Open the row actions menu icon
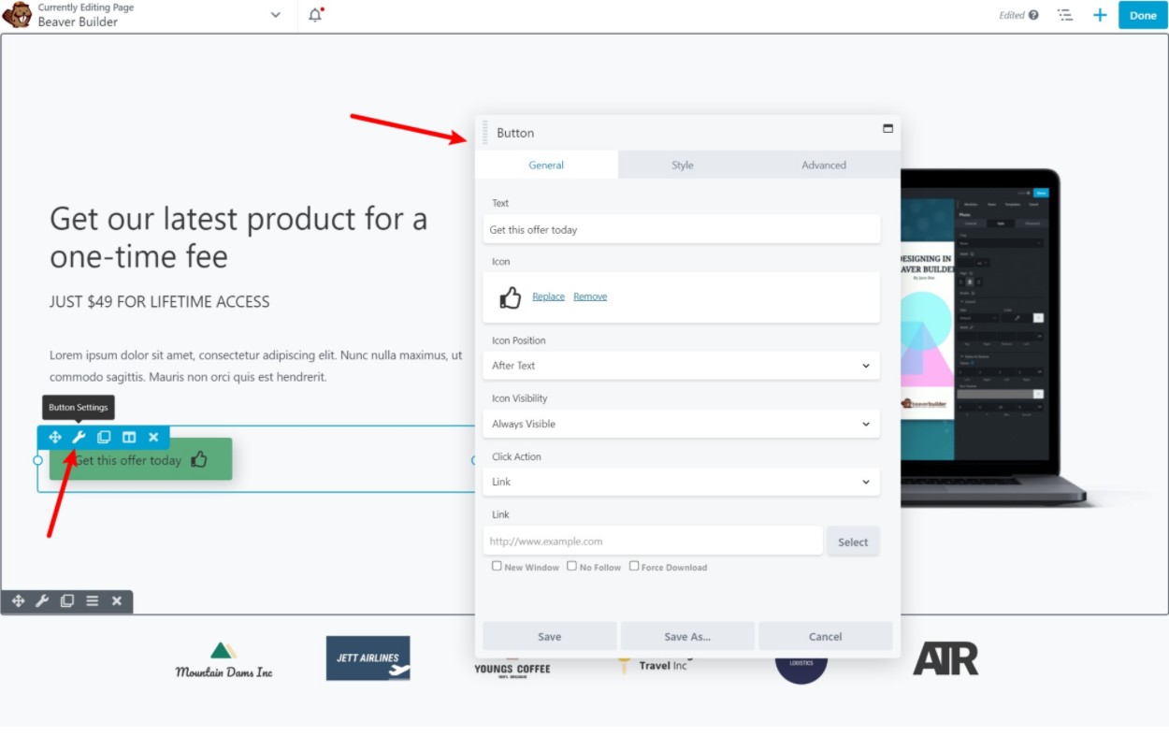1169x737 pixels. [x=92, y=601]
